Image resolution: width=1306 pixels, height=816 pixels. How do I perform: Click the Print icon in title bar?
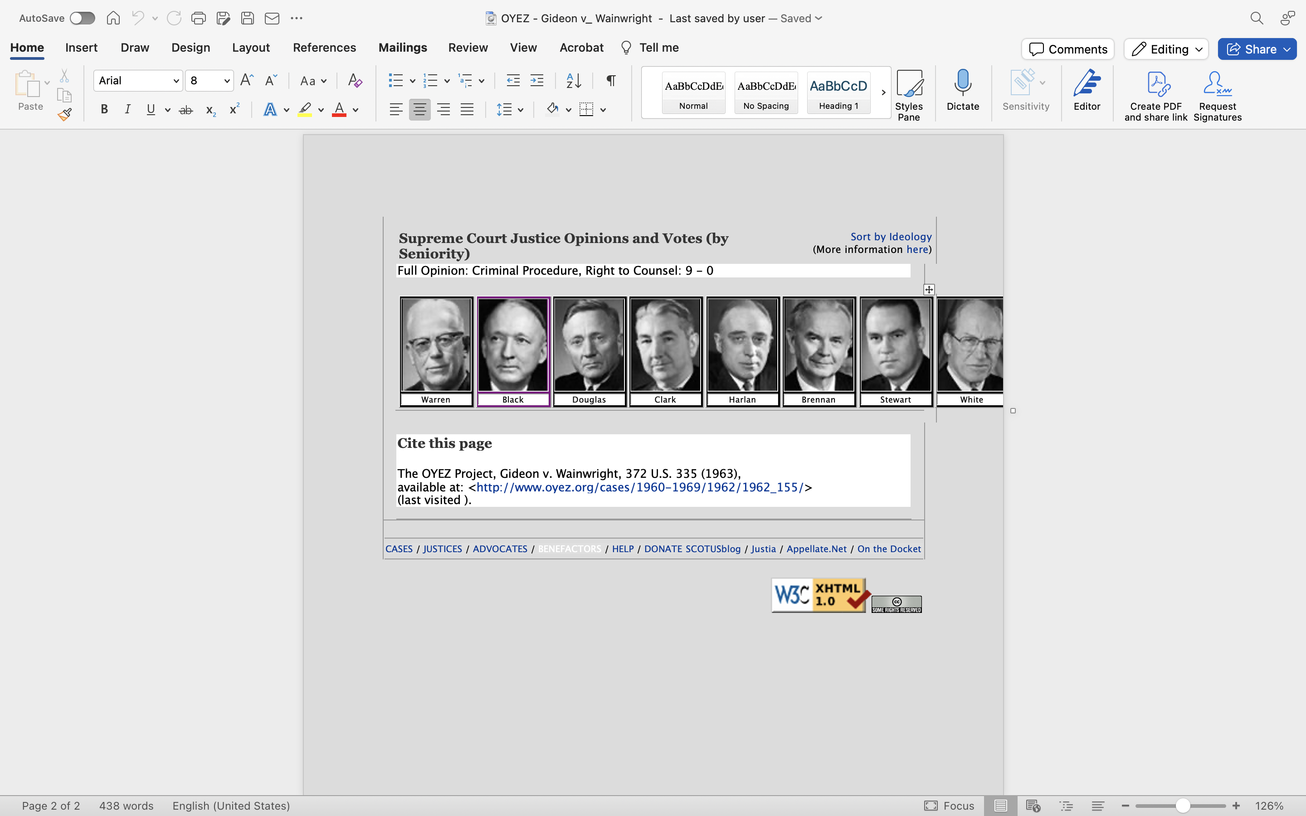coord(198,18)
